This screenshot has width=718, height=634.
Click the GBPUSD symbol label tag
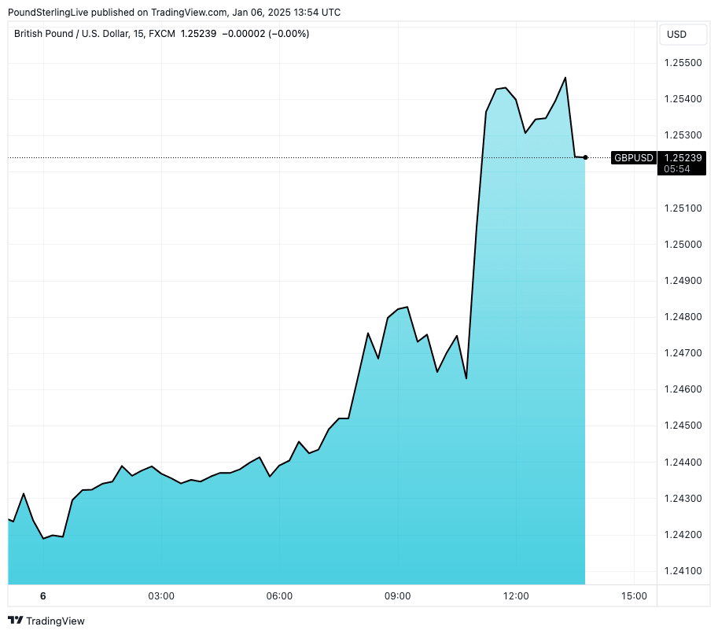634,158
